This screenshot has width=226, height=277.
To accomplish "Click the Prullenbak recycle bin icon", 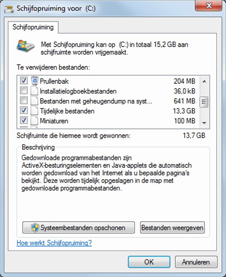I will (35, 81).
